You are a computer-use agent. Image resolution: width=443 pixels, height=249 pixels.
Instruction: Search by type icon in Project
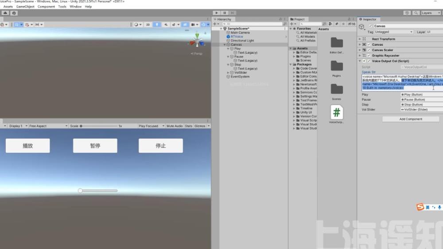pyautogui.click(x=330, y=24)
